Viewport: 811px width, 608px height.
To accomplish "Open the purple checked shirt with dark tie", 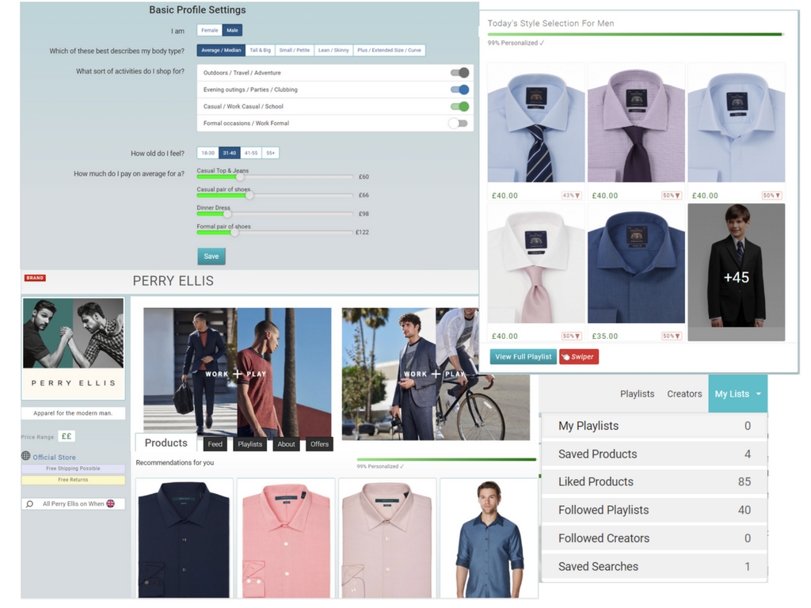I will (636, 123).
